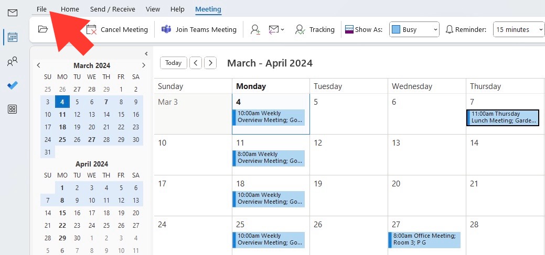Join Teams Meeting from the ribbon
Viewport: 545px width, 255px height.
[x=199, y=29]
